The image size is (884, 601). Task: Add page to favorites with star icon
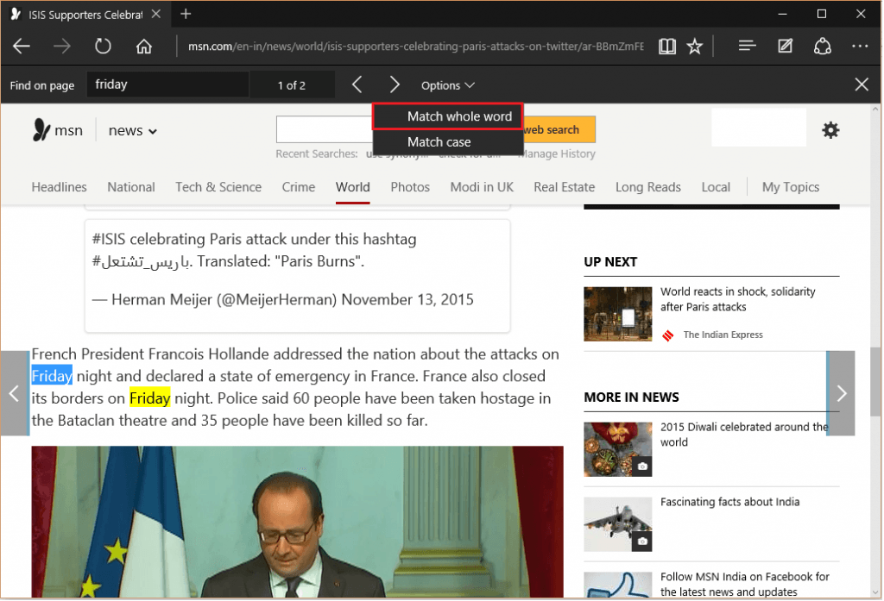[696, 46]
